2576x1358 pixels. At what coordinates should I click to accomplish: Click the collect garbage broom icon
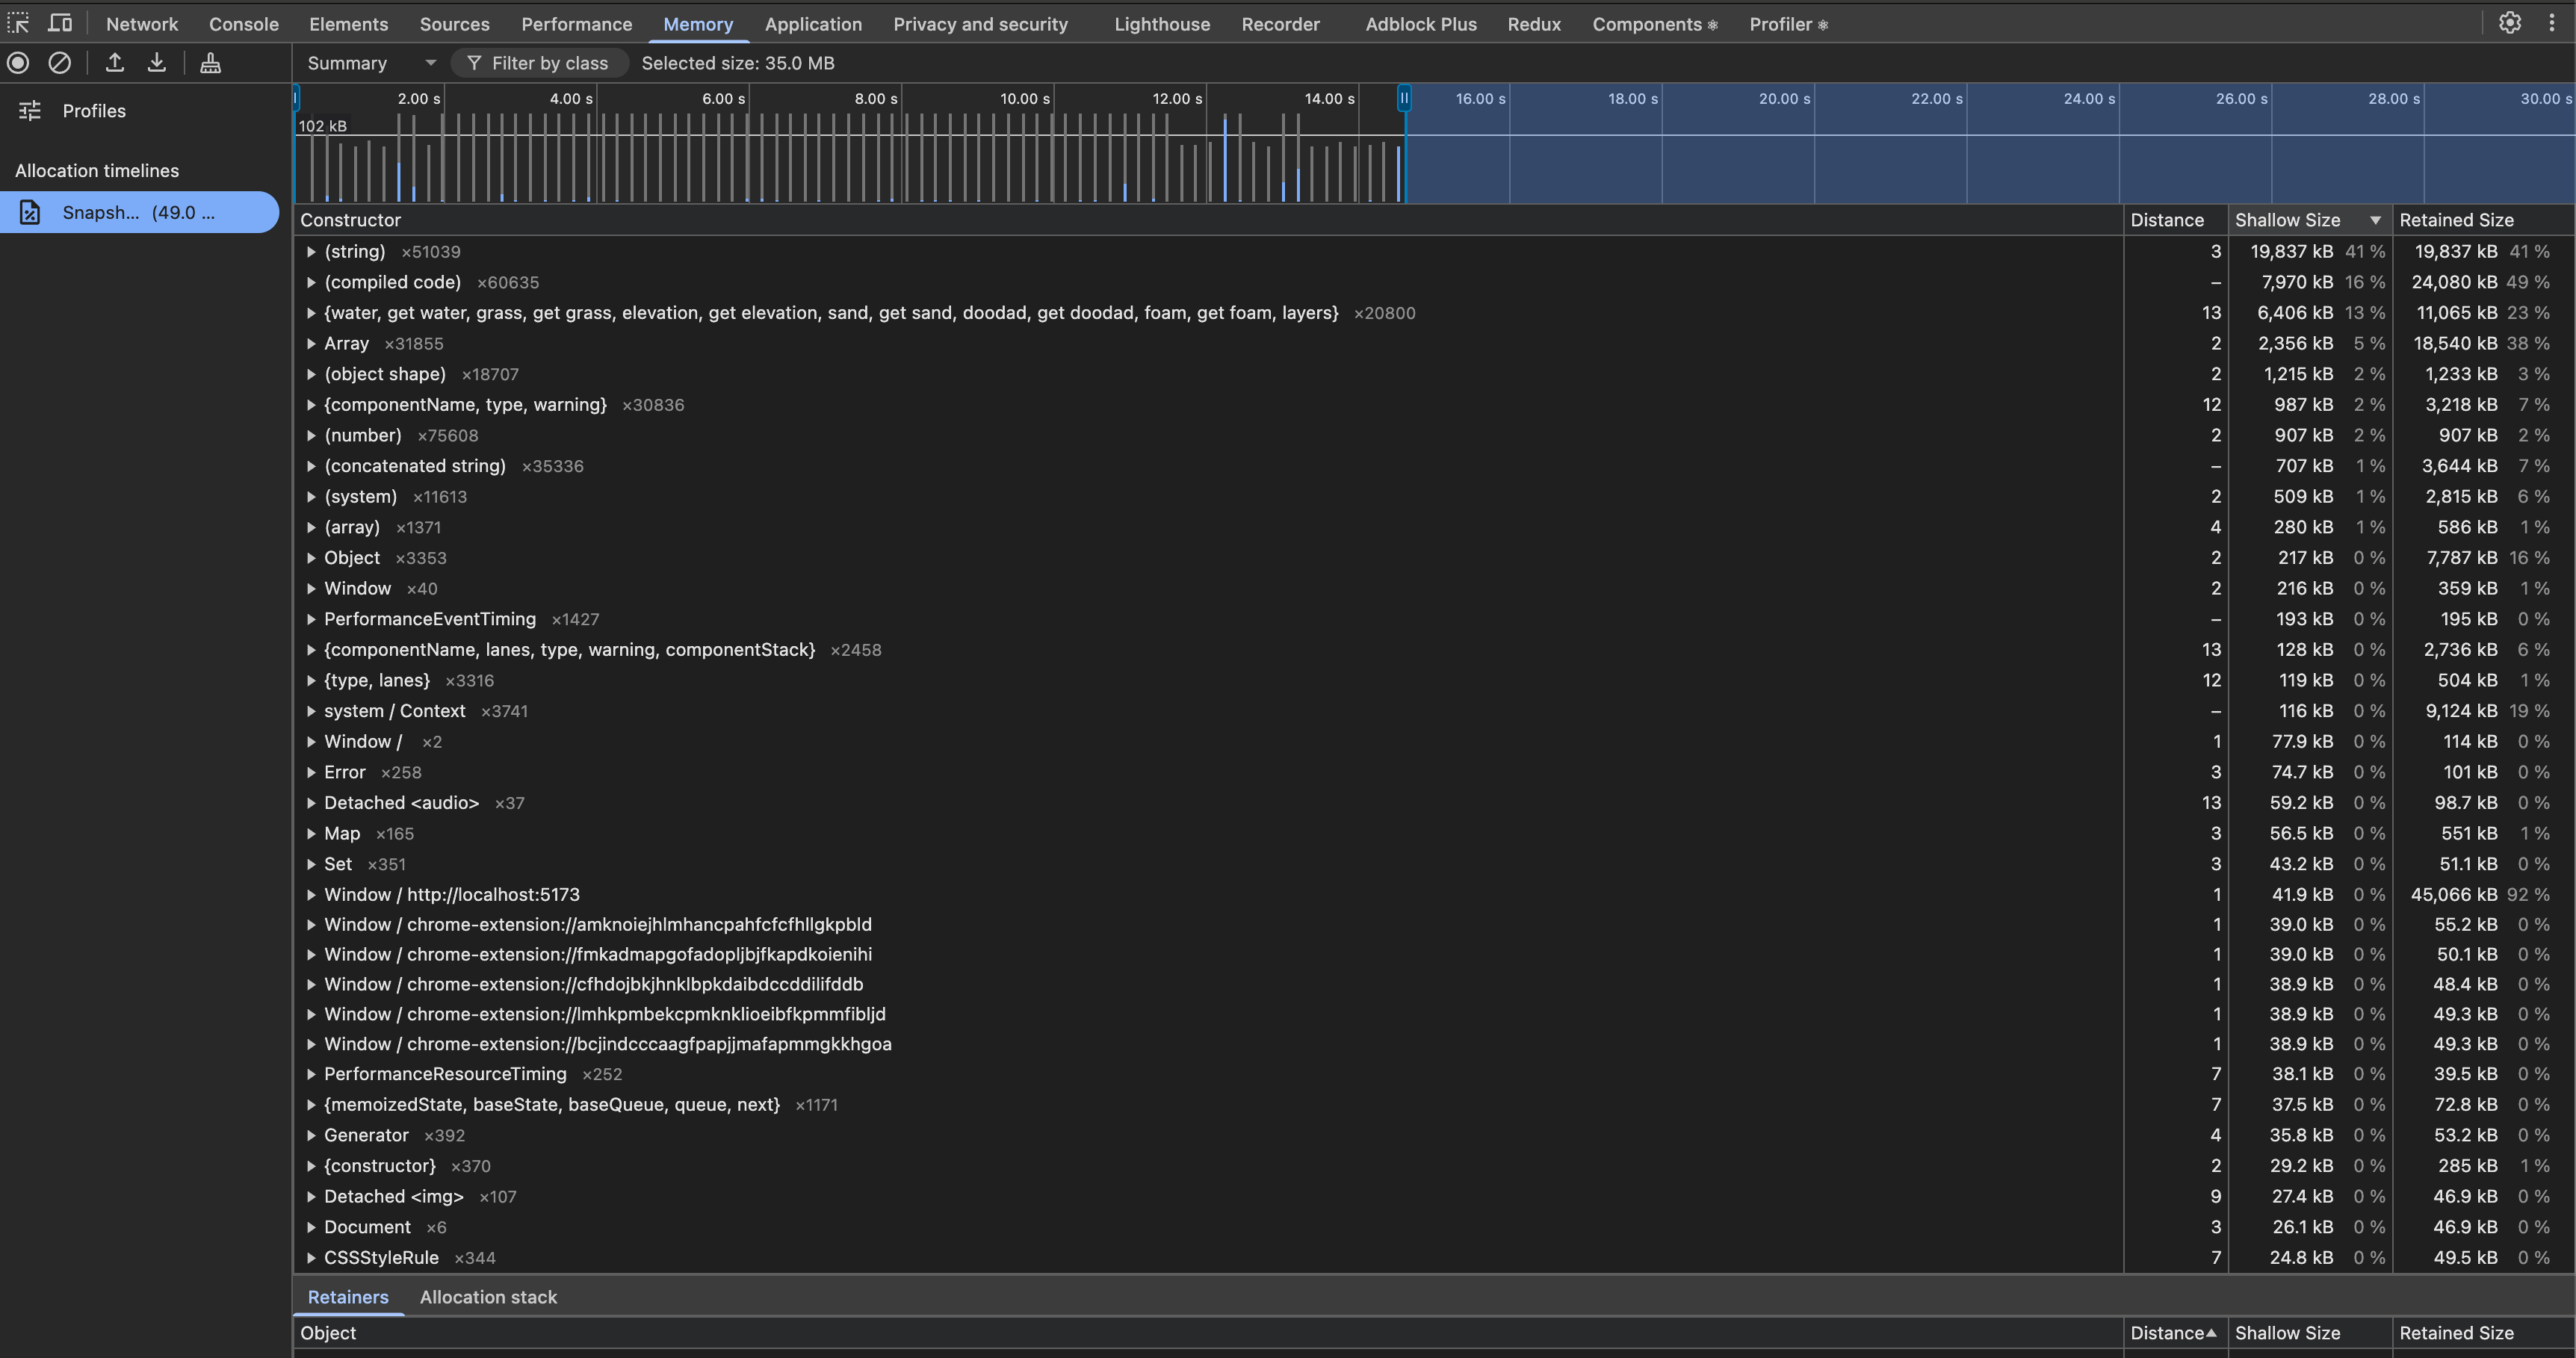(x=210, y=63)
